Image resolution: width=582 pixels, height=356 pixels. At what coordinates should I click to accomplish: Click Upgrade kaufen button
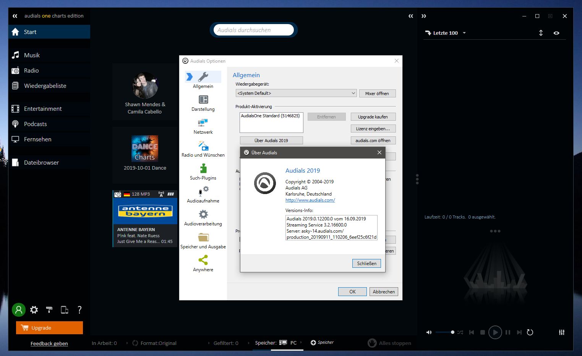point(373,117)
